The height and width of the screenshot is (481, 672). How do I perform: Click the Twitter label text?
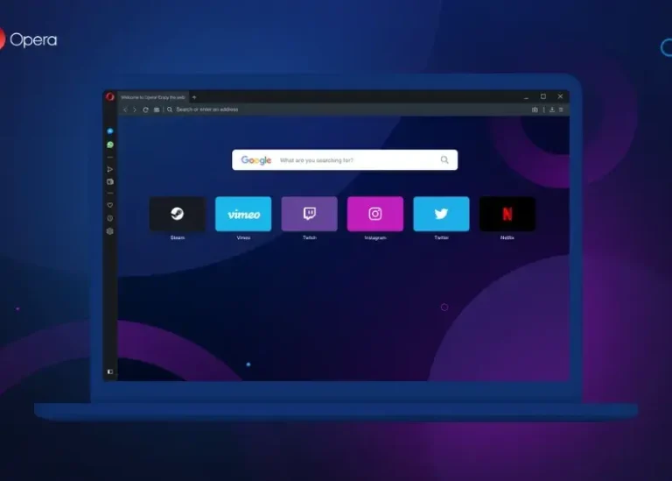pyautogui.click(x=441, y=237)
